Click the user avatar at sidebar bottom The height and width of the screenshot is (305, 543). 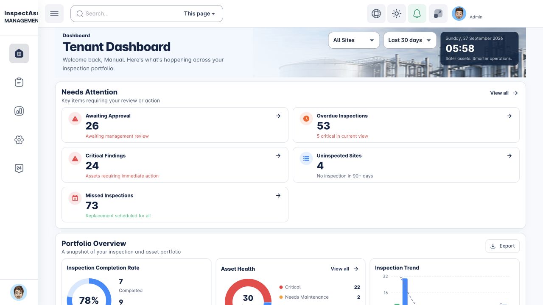19,292
